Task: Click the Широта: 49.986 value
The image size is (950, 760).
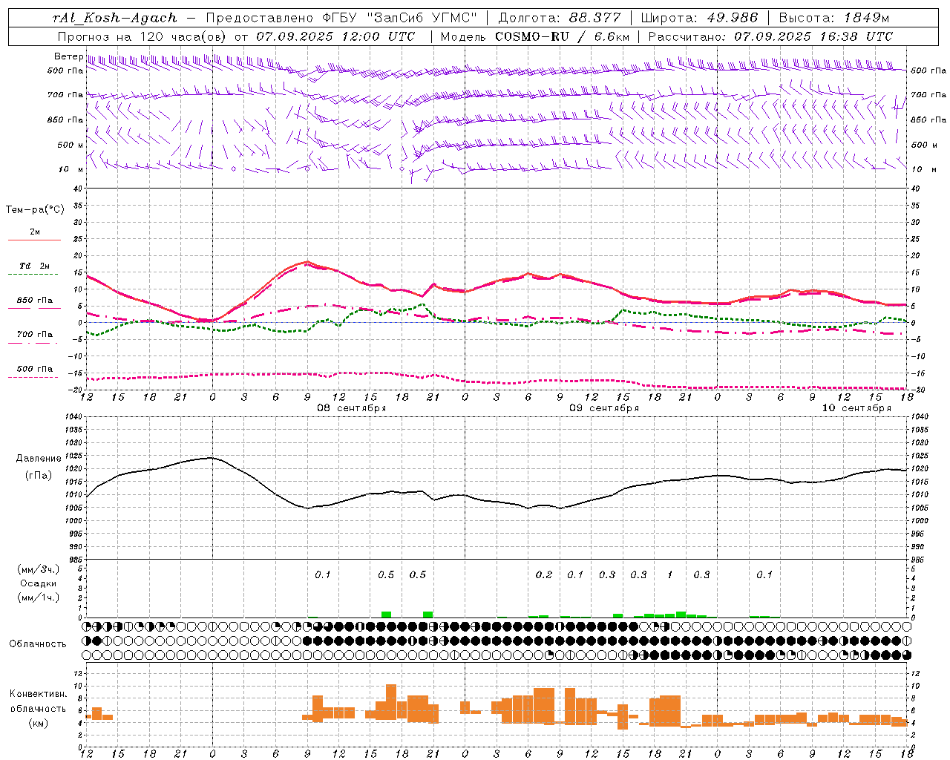Action: (699, 18)
